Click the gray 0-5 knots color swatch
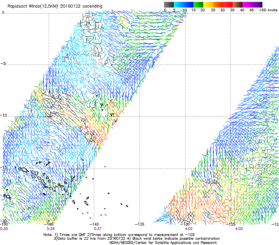 tap(169, 5)
